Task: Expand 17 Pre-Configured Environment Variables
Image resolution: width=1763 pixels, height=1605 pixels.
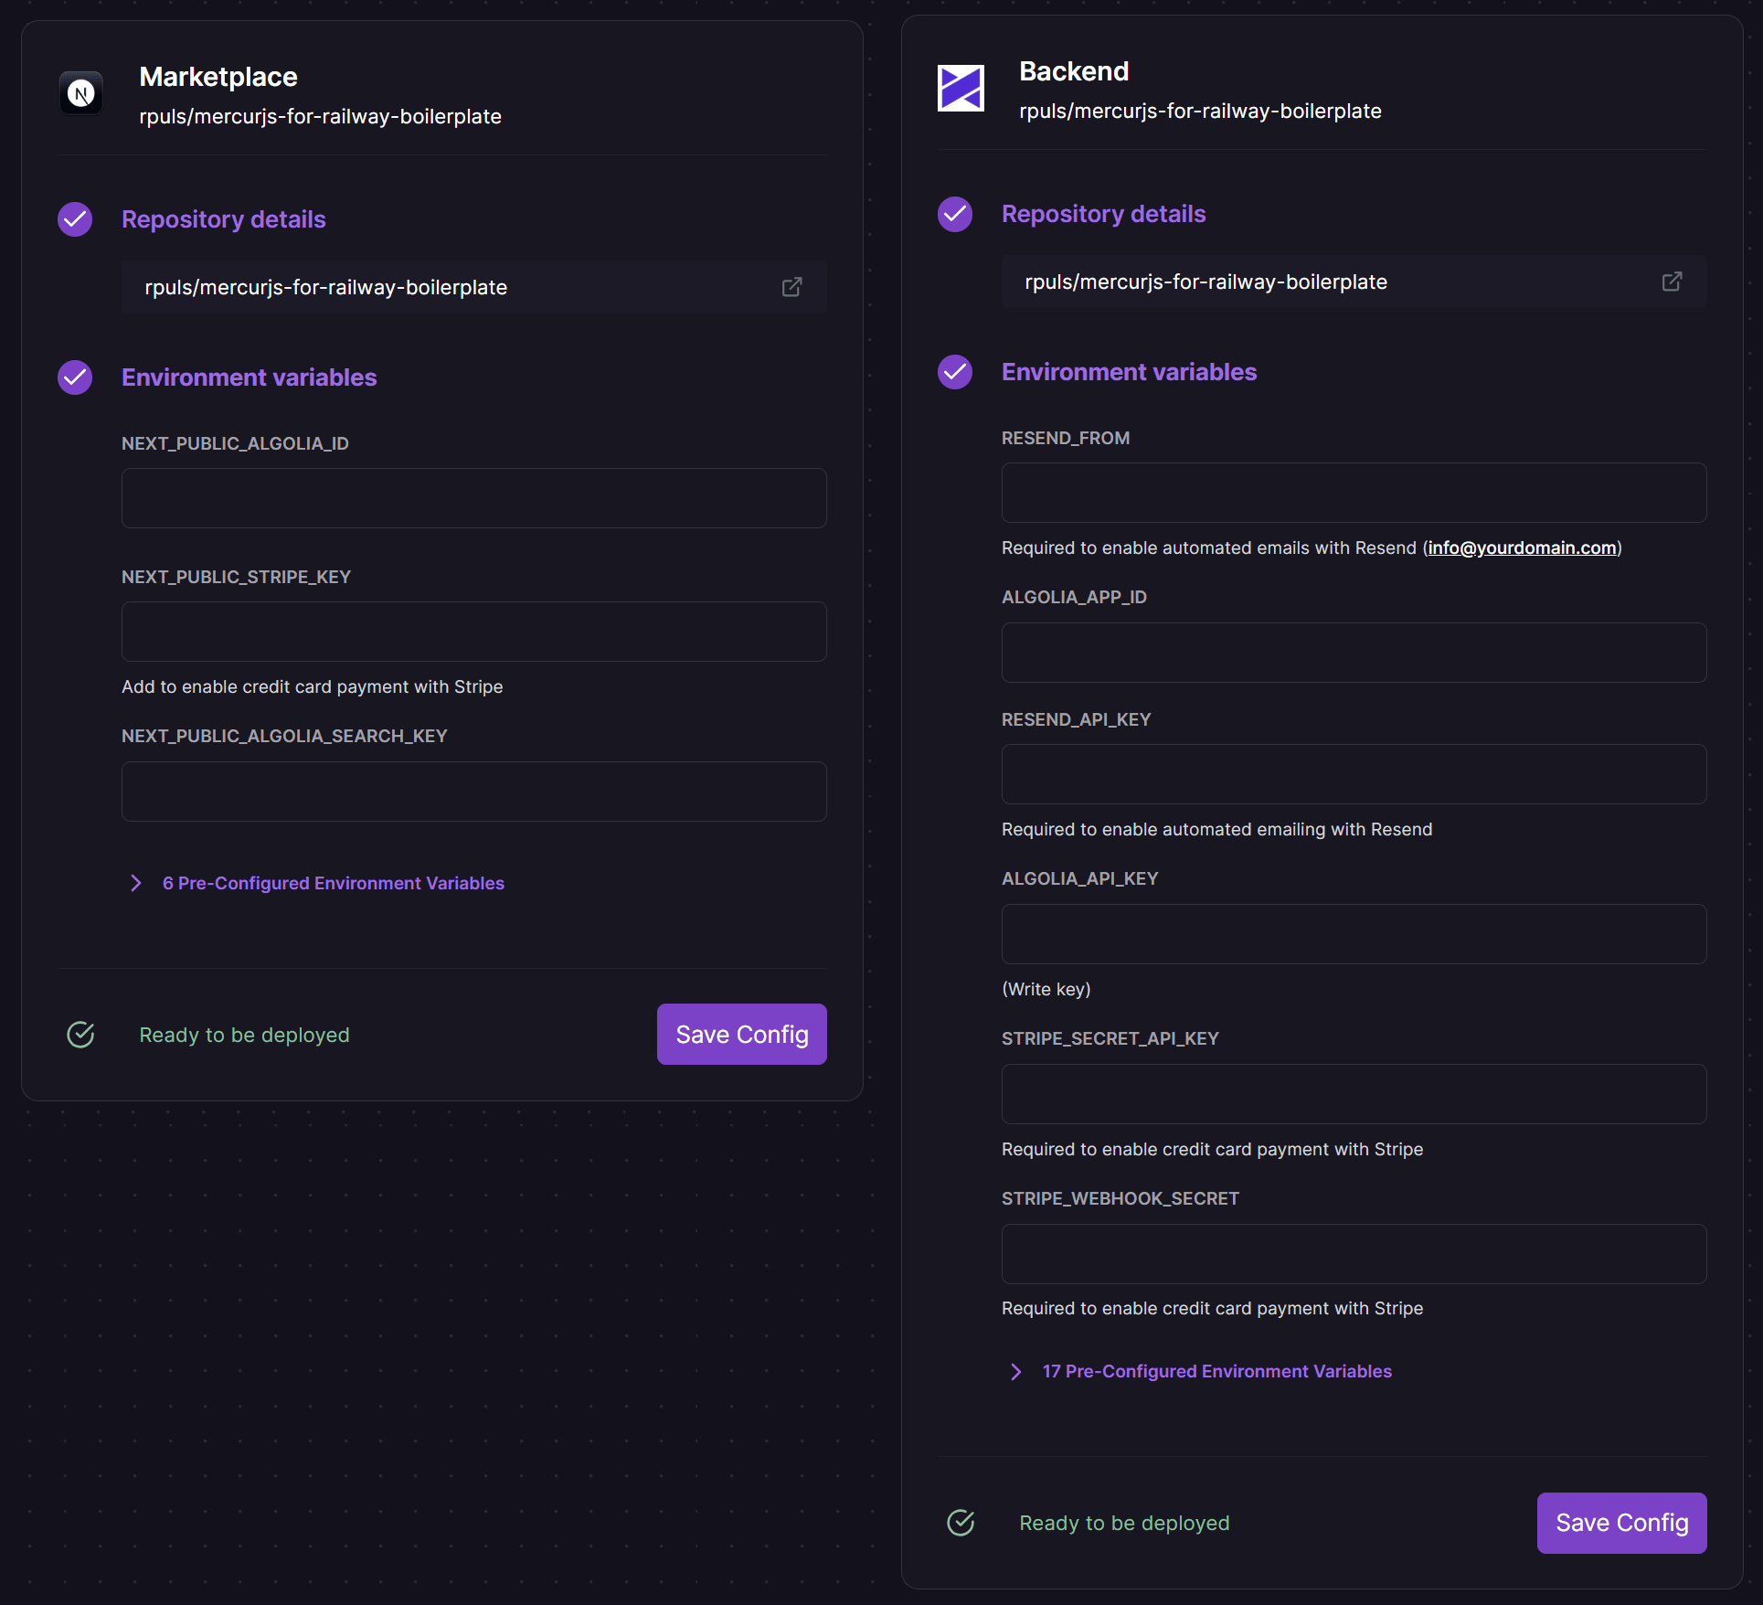Action: pos(1216,1371)
